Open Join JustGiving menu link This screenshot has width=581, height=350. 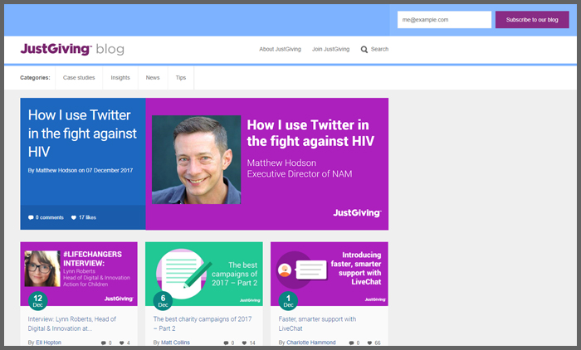point(330,49)
